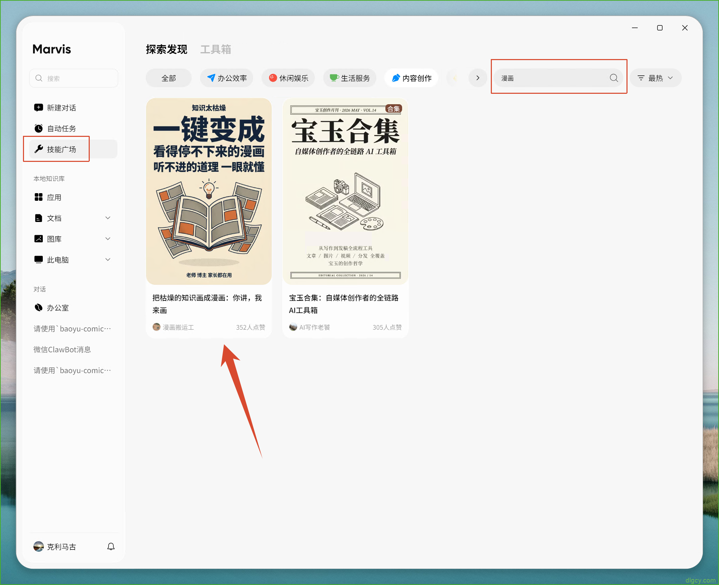Click the 克利马古 username
Image resolution: width=719 pixels, height=585 pixels.
click(x=62, y=547)
